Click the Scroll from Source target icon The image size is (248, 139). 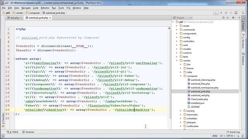pyautogui.click(x=223, y=18)
